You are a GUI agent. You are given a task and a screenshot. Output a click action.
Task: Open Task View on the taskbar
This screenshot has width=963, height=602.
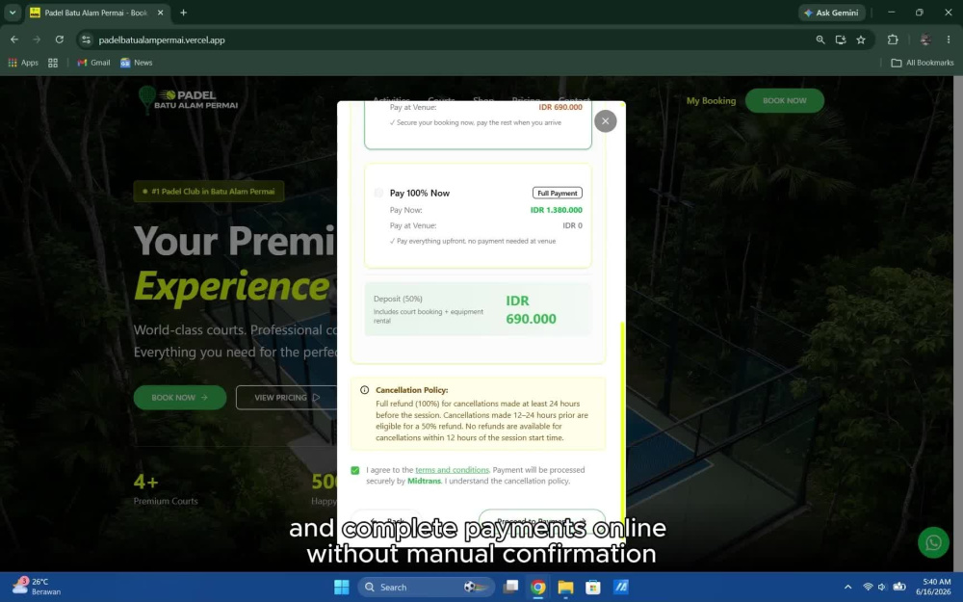pos(510,588)
